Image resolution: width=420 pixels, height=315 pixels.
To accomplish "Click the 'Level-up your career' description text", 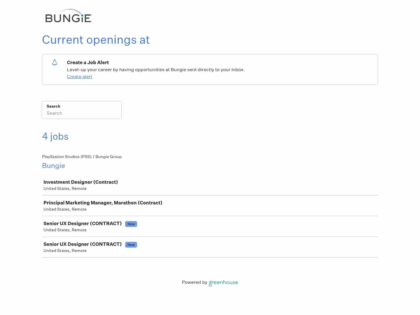I will [156, 70].
